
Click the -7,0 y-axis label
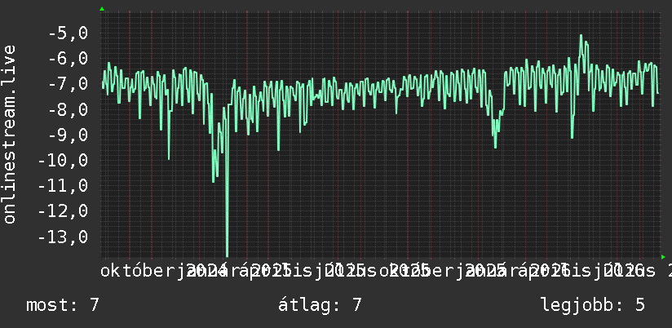pyautogui.click(x=67, y=83)
